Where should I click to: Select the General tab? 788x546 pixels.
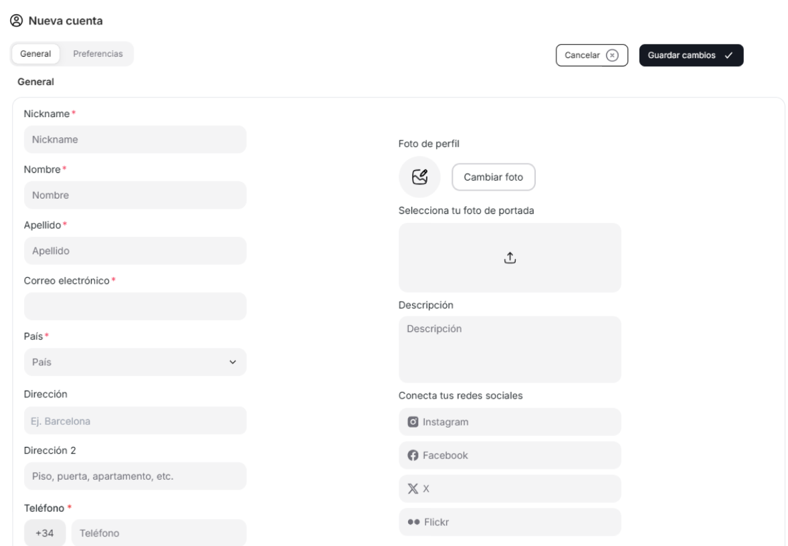35,54
